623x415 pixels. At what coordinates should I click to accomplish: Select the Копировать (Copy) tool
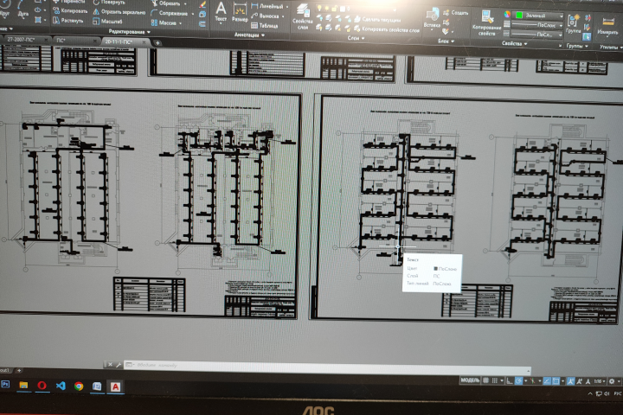pos(70,10)
